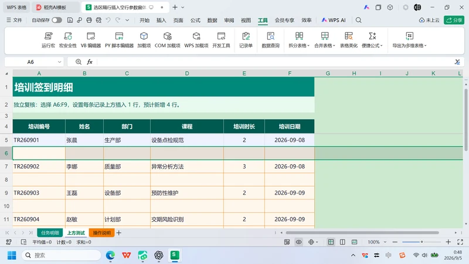Open a new document tab with plus
469x264 pixels.
(x=175, y=7)
